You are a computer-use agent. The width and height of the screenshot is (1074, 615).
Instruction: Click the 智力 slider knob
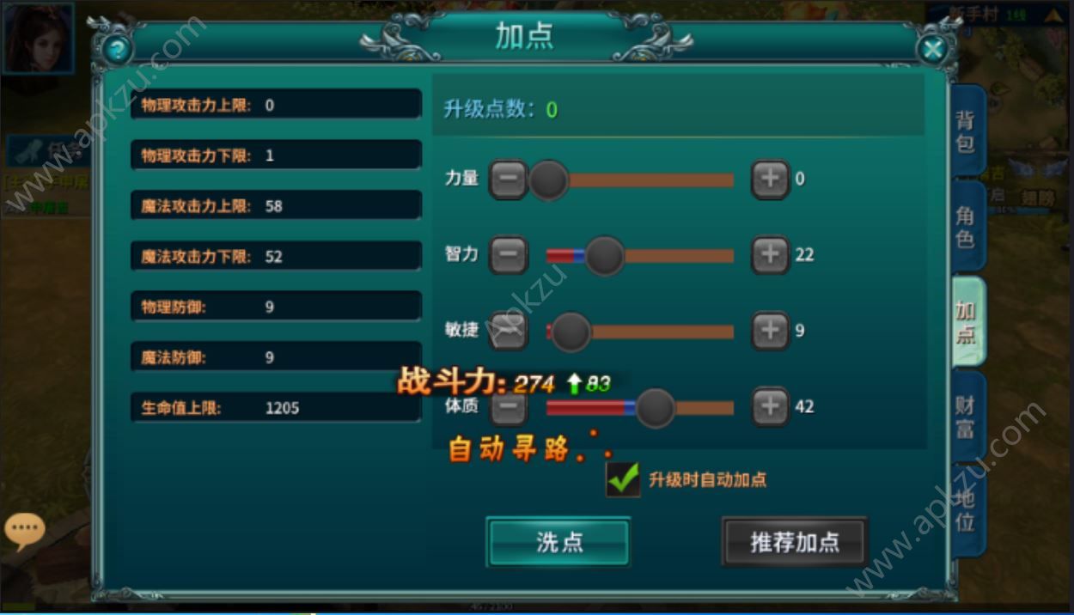[x=605, y=256]
